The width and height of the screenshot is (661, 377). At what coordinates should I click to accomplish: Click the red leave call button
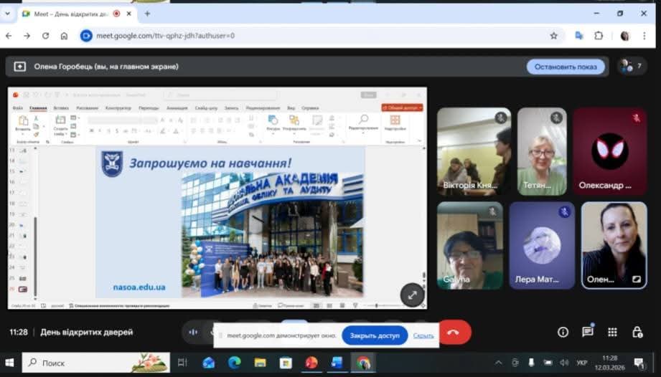[x=454, y=332]
